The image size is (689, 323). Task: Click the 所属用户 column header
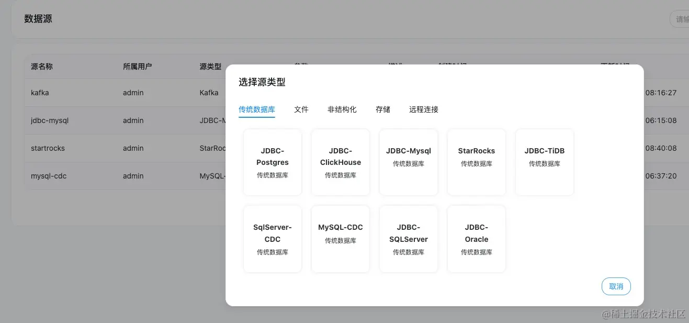tap(137, 66)
